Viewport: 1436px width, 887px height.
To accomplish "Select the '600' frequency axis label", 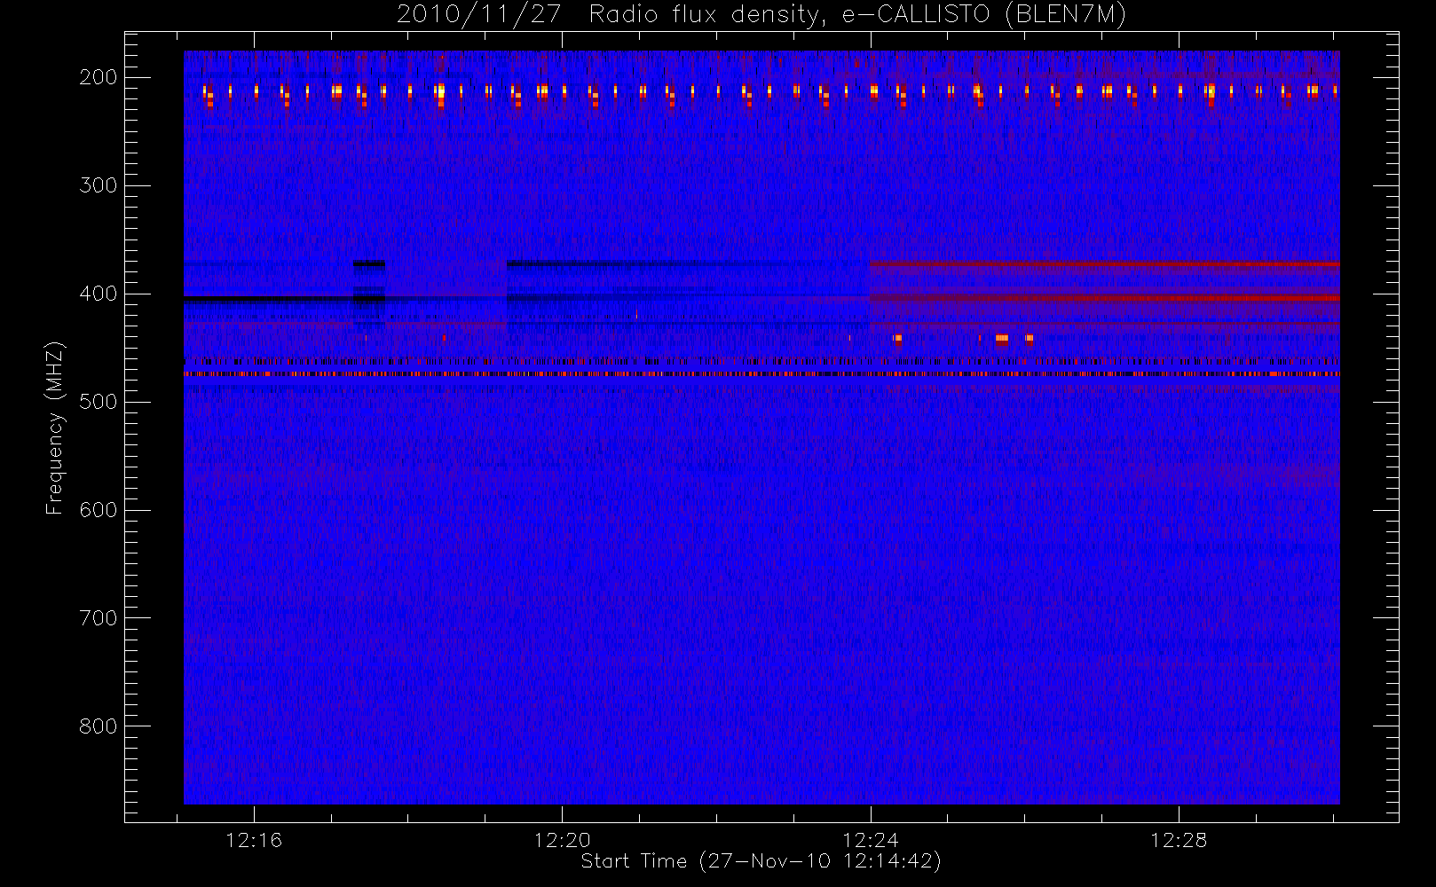I will click(98, 510).
